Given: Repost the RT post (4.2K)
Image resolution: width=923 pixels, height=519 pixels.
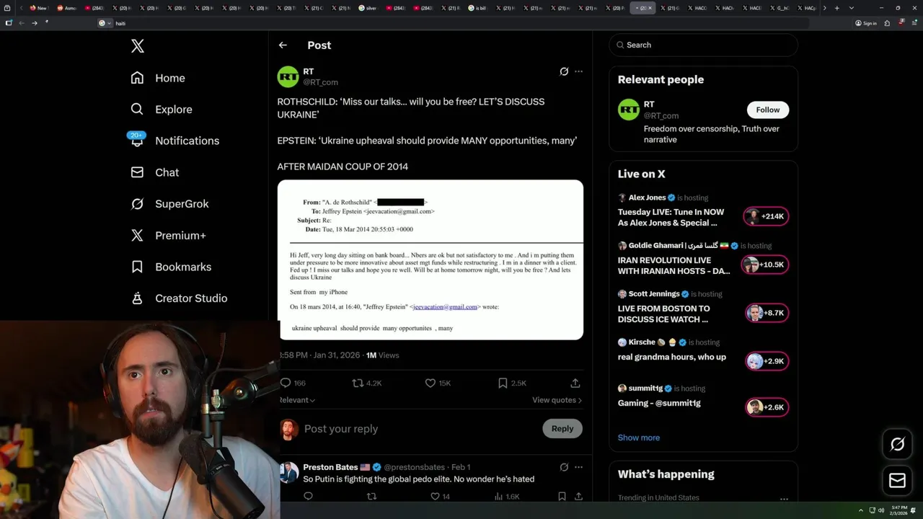Looking at the screenshot, I should [366, 383].
